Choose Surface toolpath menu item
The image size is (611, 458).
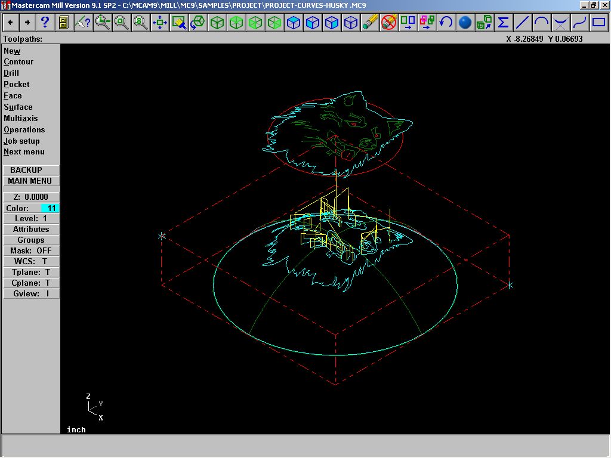tap(18, 107)
